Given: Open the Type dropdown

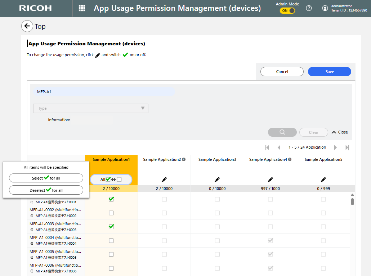Looking at the screenshot, I should point(91,108).
